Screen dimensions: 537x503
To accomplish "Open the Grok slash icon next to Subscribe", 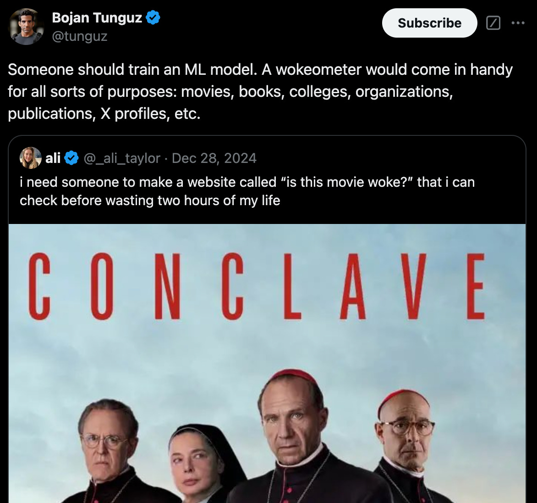I will click(493, 23).
